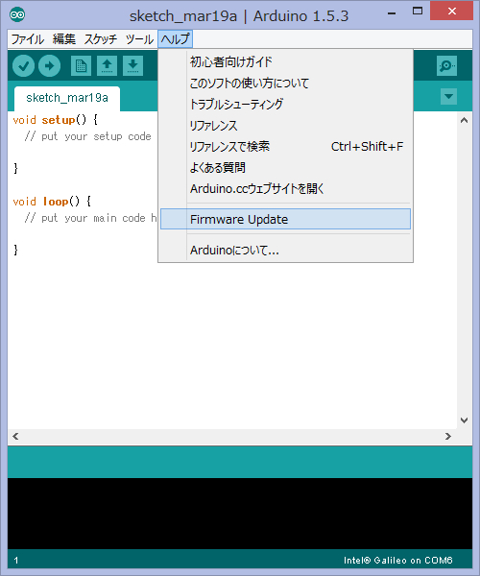The image size is (480, 576).
Task: Open the ツール menu
Action: (x=139, y=39)
